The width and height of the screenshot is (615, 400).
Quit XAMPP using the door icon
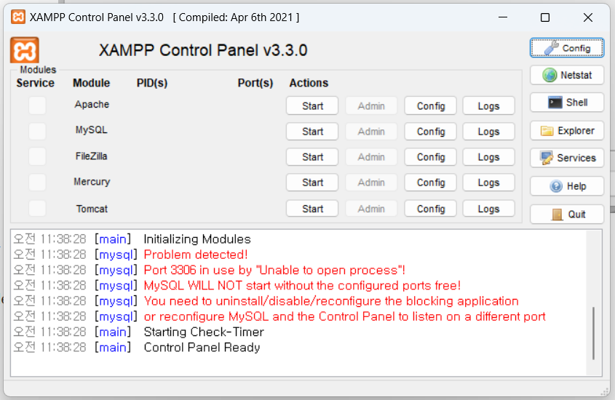coord(567,215)
